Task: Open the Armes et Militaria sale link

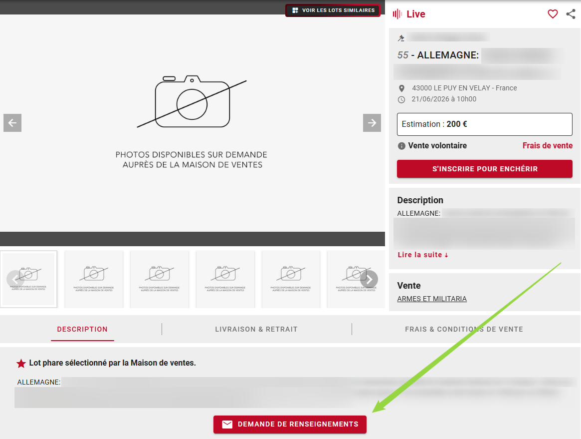Action: tap(432, 299)
